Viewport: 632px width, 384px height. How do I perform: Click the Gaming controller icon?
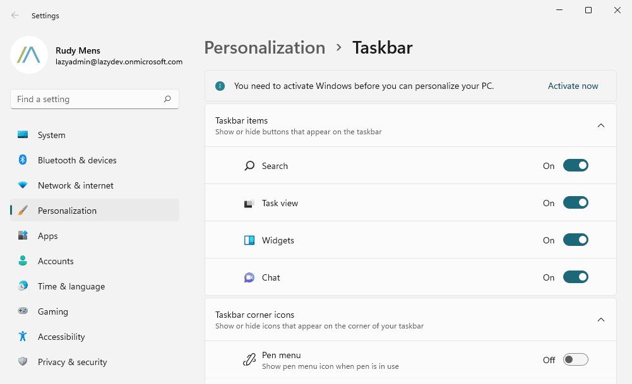23,311
